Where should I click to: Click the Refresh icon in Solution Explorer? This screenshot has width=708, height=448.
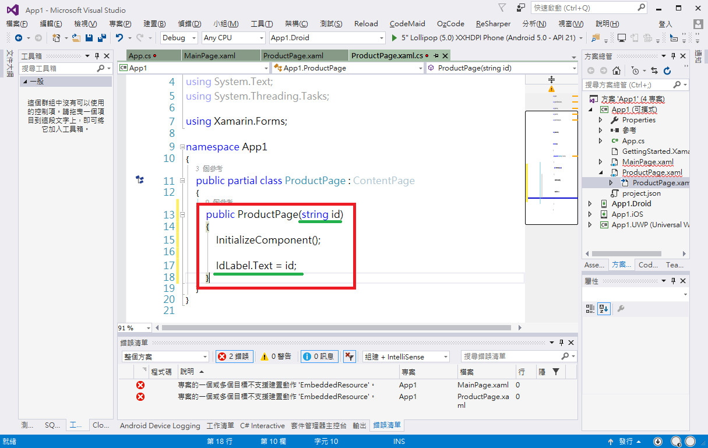(x=667, y=70)
